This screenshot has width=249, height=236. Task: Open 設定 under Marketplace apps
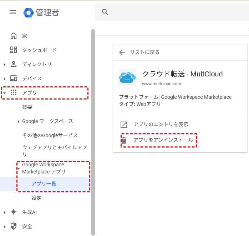pos(36,198)
